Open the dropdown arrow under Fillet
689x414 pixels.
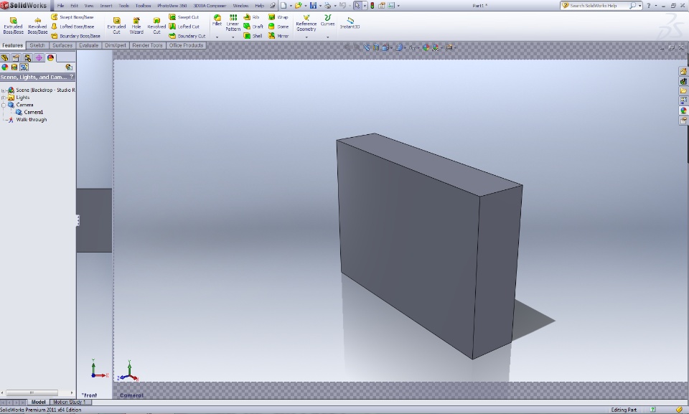(x=217, y=37)
